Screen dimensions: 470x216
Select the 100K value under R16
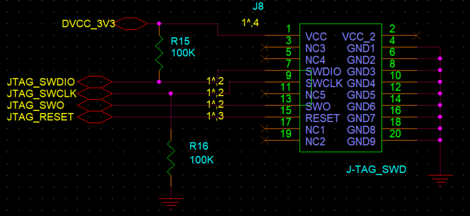point(202,160)
